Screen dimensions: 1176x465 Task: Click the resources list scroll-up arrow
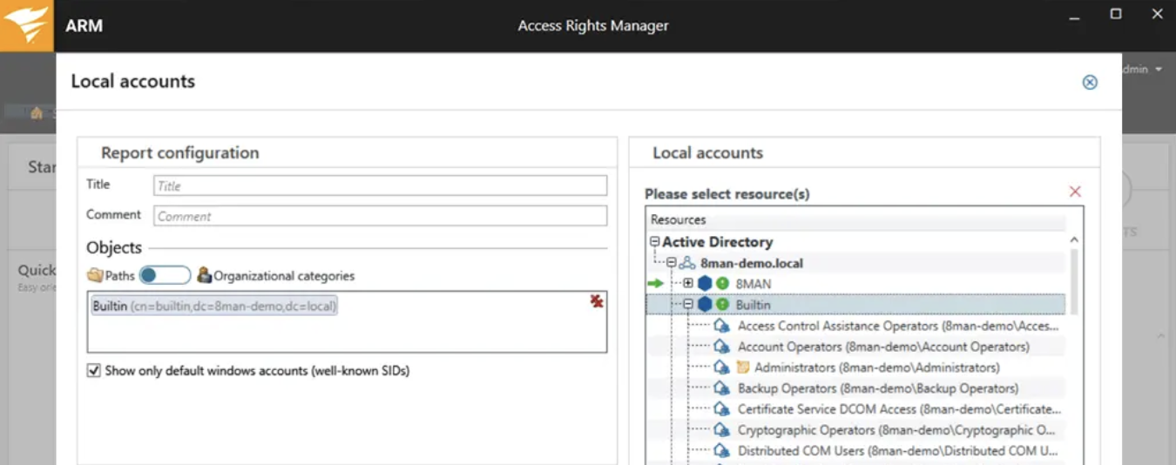pos(1074,240)
